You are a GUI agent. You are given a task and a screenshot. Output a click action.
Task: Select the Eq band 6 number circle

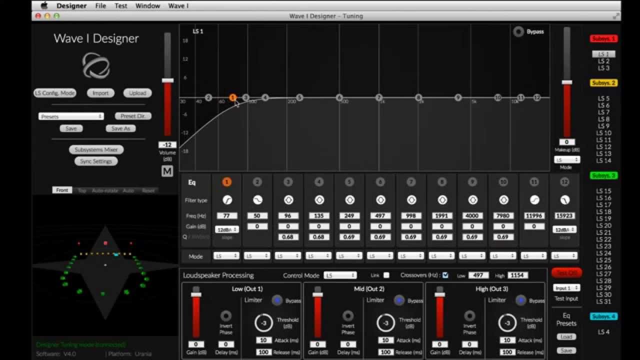380,182
